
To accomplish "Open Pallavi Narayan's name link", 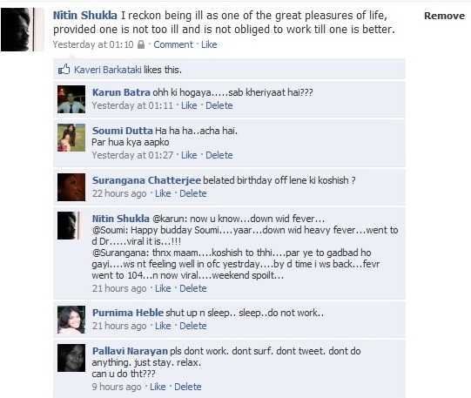I will tap(130, 351).
